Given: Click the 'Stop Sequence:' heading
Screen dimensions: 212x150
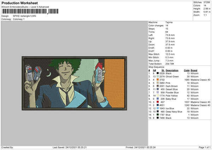Looking at the screenshot, I should coord(157,67).
